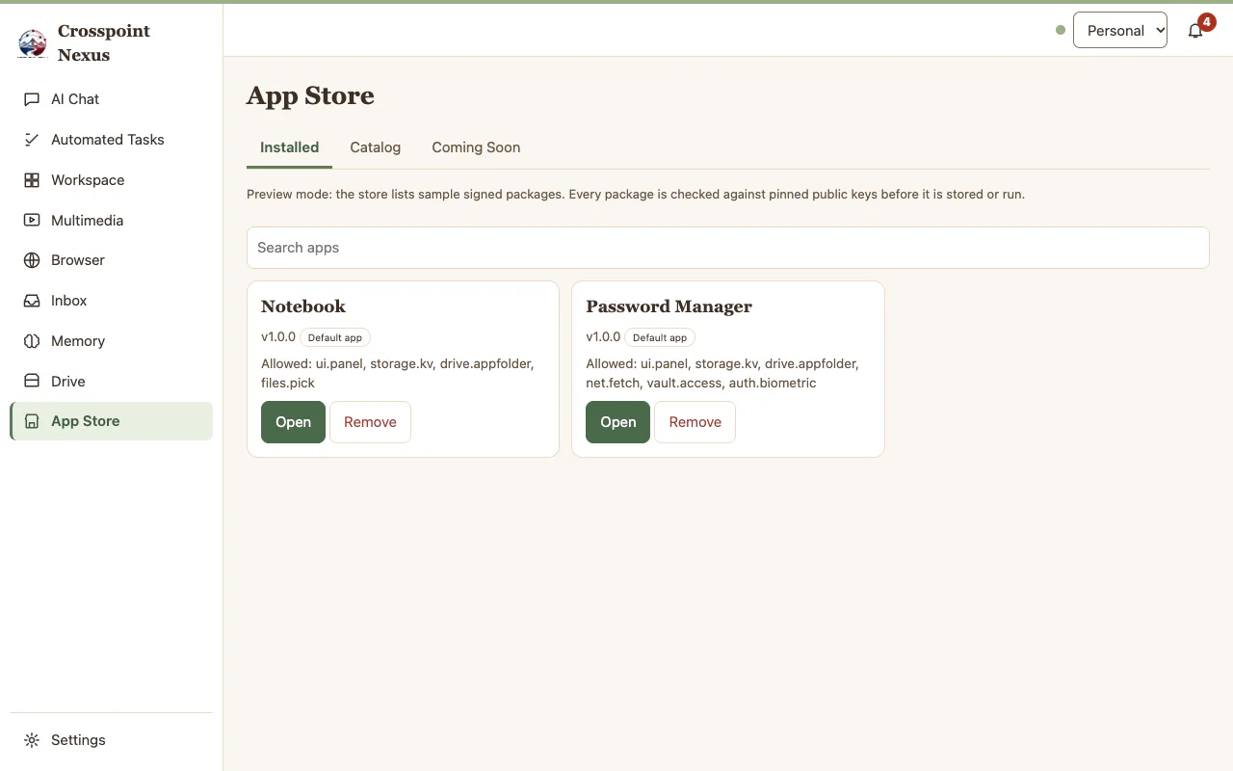Click Notebook's allowed permissions text
The image size is (1233, 771).
pos(398,373)
